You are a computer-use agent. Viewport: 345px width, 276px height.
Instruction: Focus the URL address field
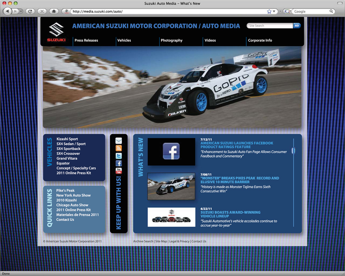click(168, 11)
